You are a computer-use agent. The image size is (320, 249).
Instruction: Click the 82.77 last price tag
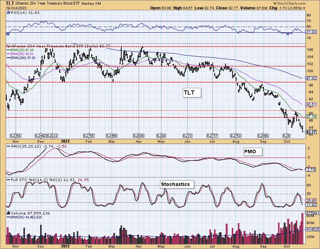coord(311,132)
